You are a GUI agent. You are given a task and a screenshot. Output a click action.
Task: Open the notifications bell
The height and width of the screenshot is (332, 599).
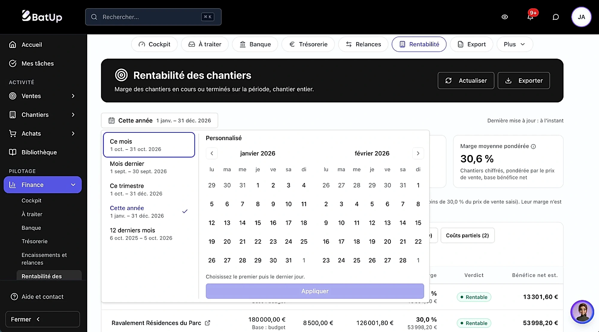click(x=530, y=17)
